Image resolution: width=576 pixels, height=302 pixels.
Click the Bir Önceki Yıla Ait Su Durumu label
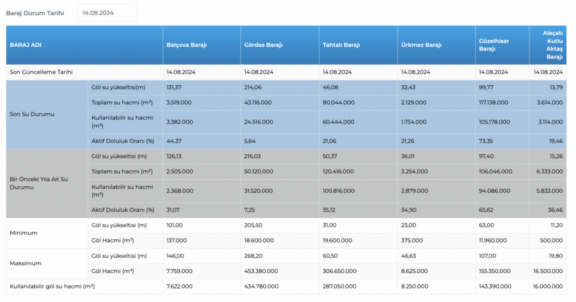click(39, 184)
